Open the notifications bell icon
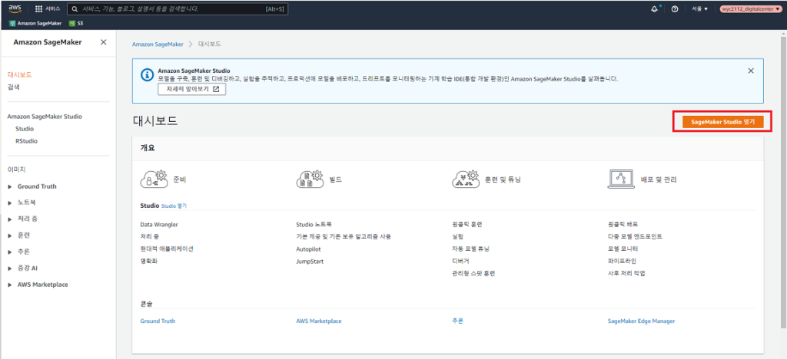This screenshot has height=359, width=787. [x=654, y=9]
